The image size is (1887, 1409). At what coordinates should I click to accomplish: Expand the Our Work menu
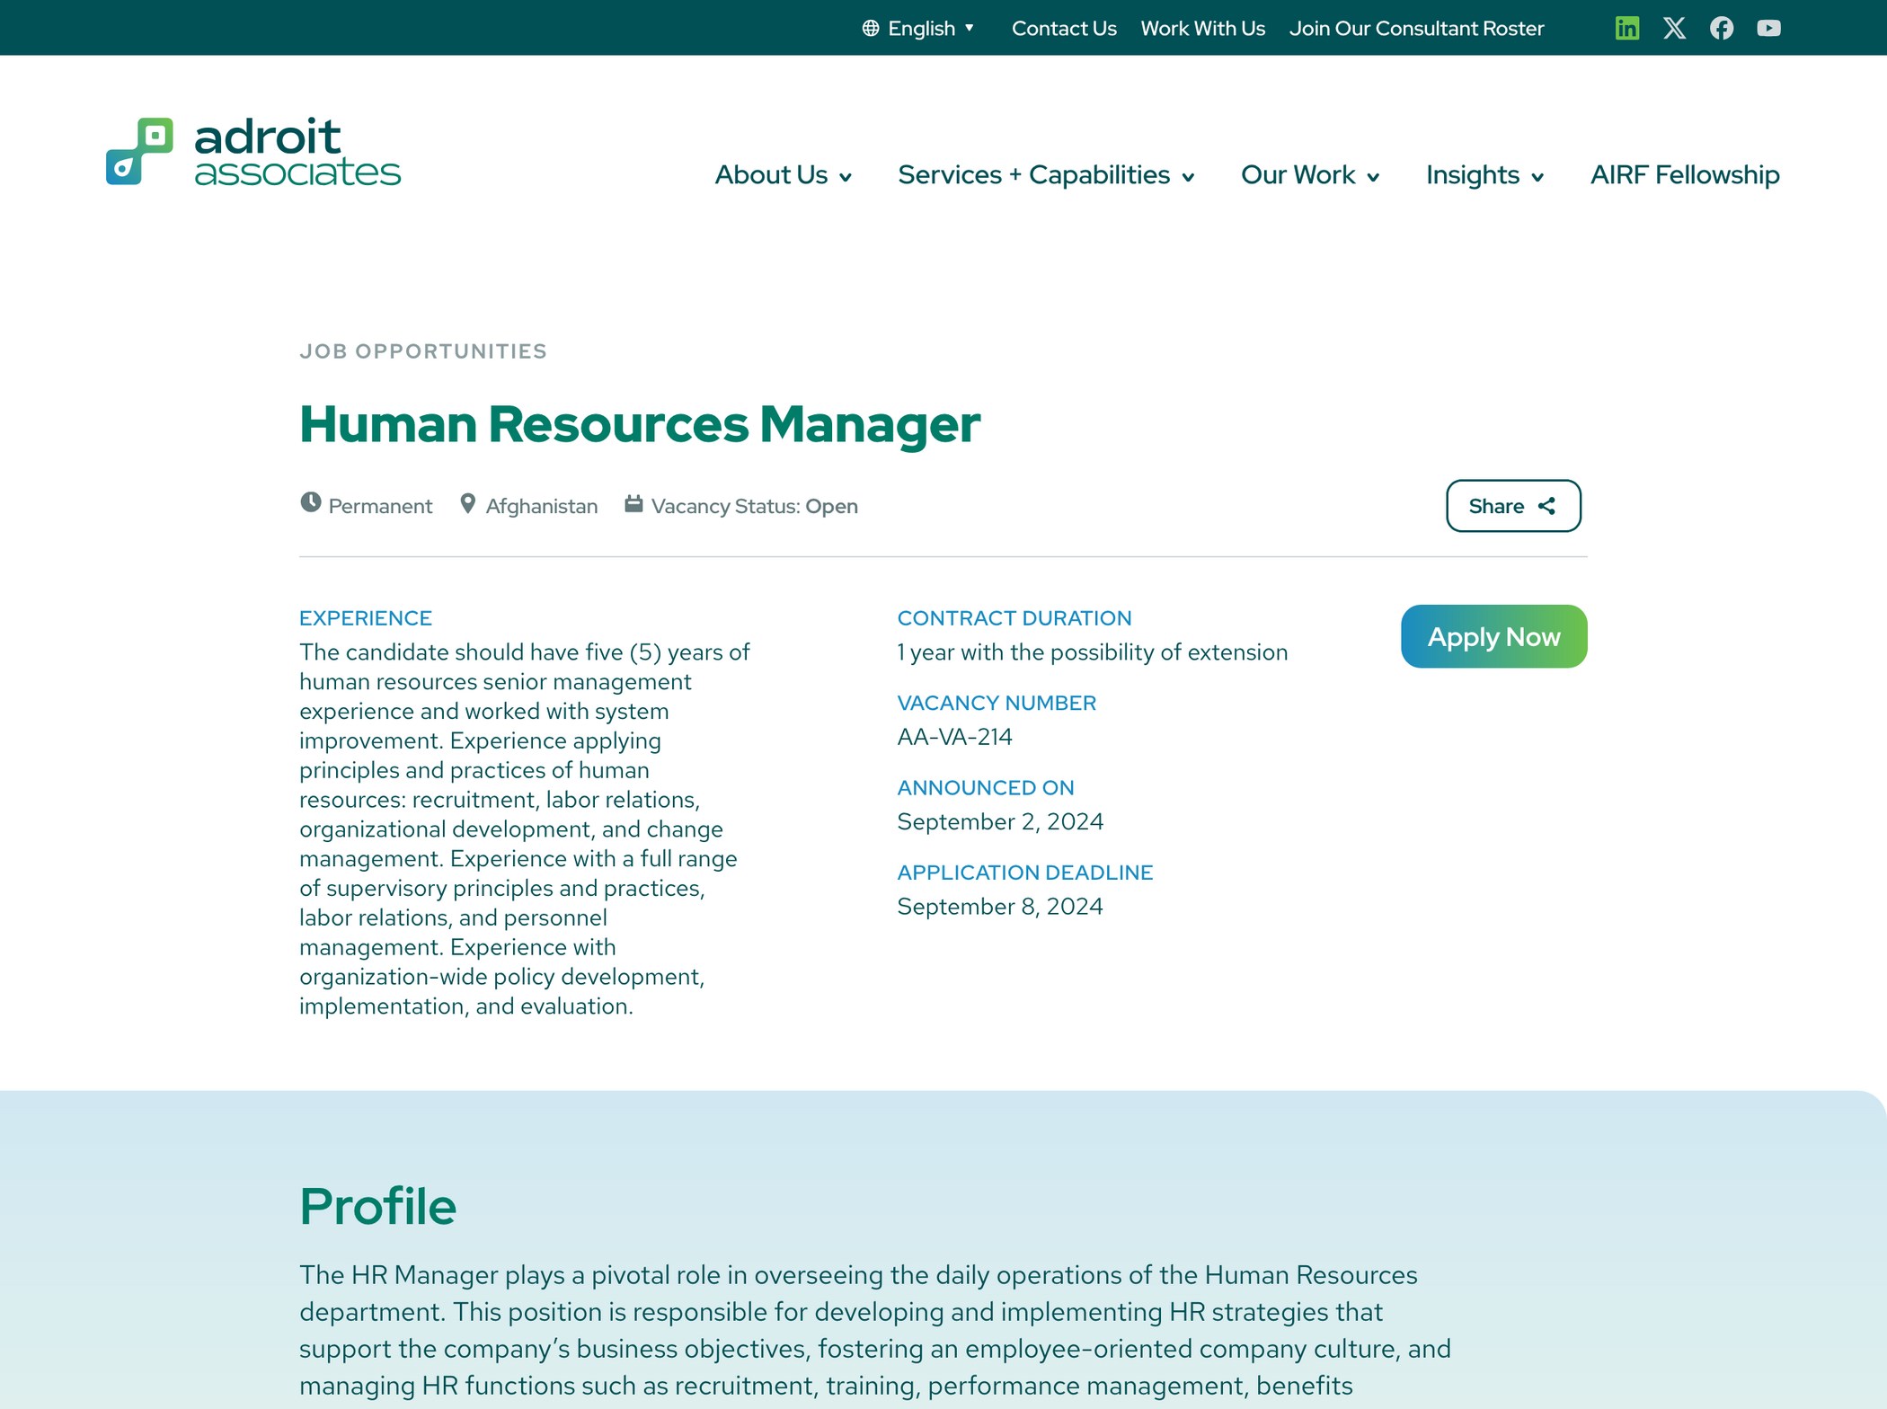click(1309, 174)
